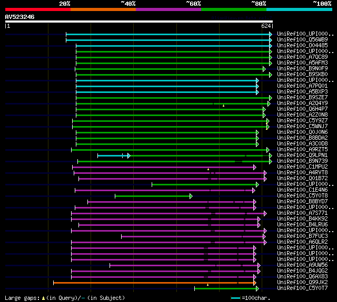Click the cyan alignment bar for O04485
Image resolution: width=337 pixels, height=302 pixels.
point(173,46)
